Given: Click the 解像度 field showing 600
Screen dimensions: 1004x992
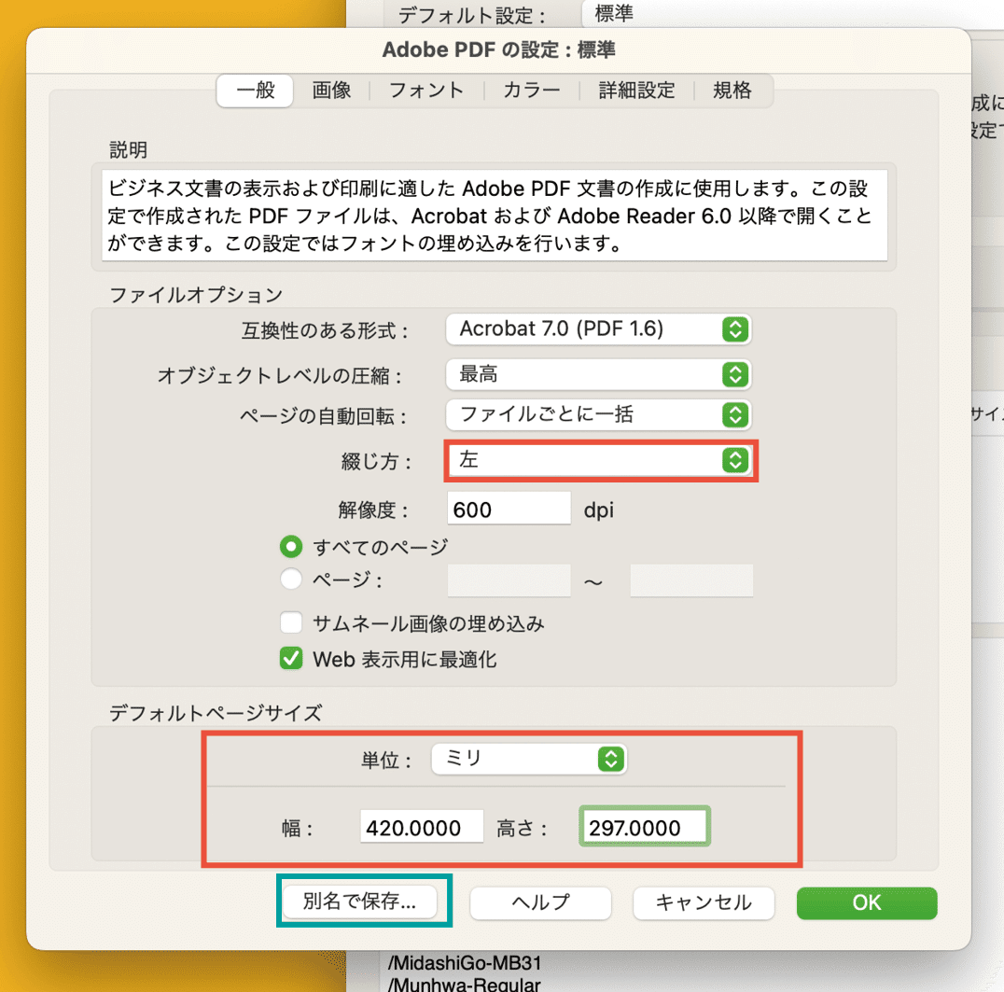Looking at the screenshot, I should (509, 510).
